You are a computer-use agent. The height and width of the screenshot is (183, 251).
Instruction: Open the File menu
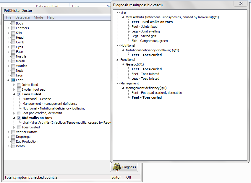coord(9,17)
